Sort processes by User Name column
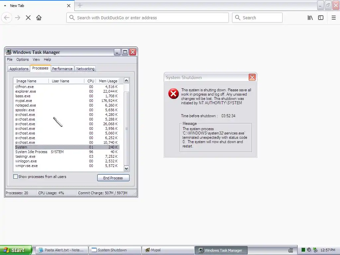Viewport: 340px width, 255px height. (x=66, y=81)
